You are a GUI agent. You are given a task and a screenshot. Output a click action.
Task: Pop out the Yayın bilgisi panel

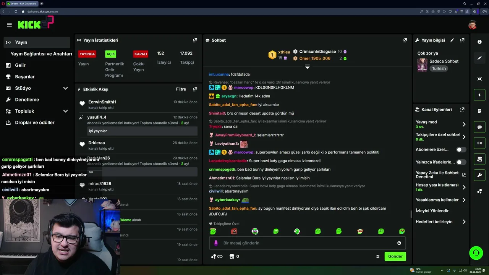(x=462, y=40)
